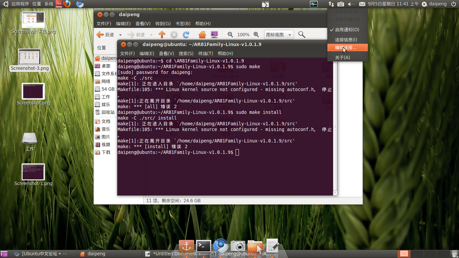The width and height of the screenshot is (459, 258).
Task: Open anchor icon in bottom dock
Action: click(186, 246)
